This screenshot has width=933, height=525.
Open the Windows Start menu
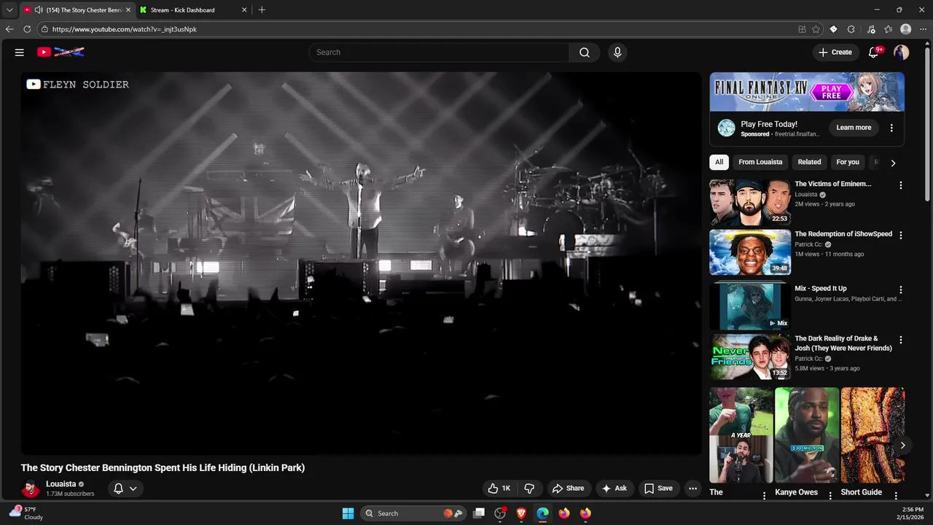348,513
